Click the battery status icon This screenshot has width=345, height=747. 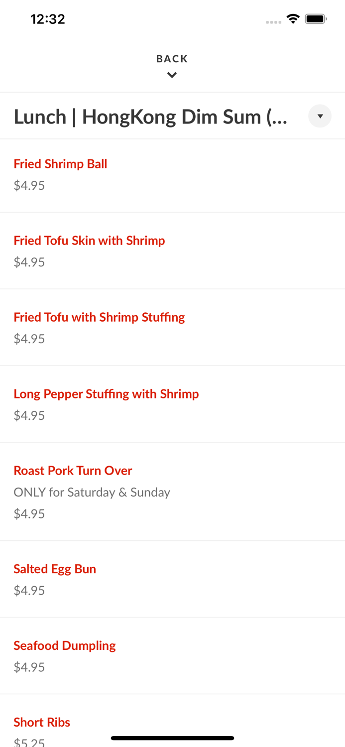pos(316,19)
